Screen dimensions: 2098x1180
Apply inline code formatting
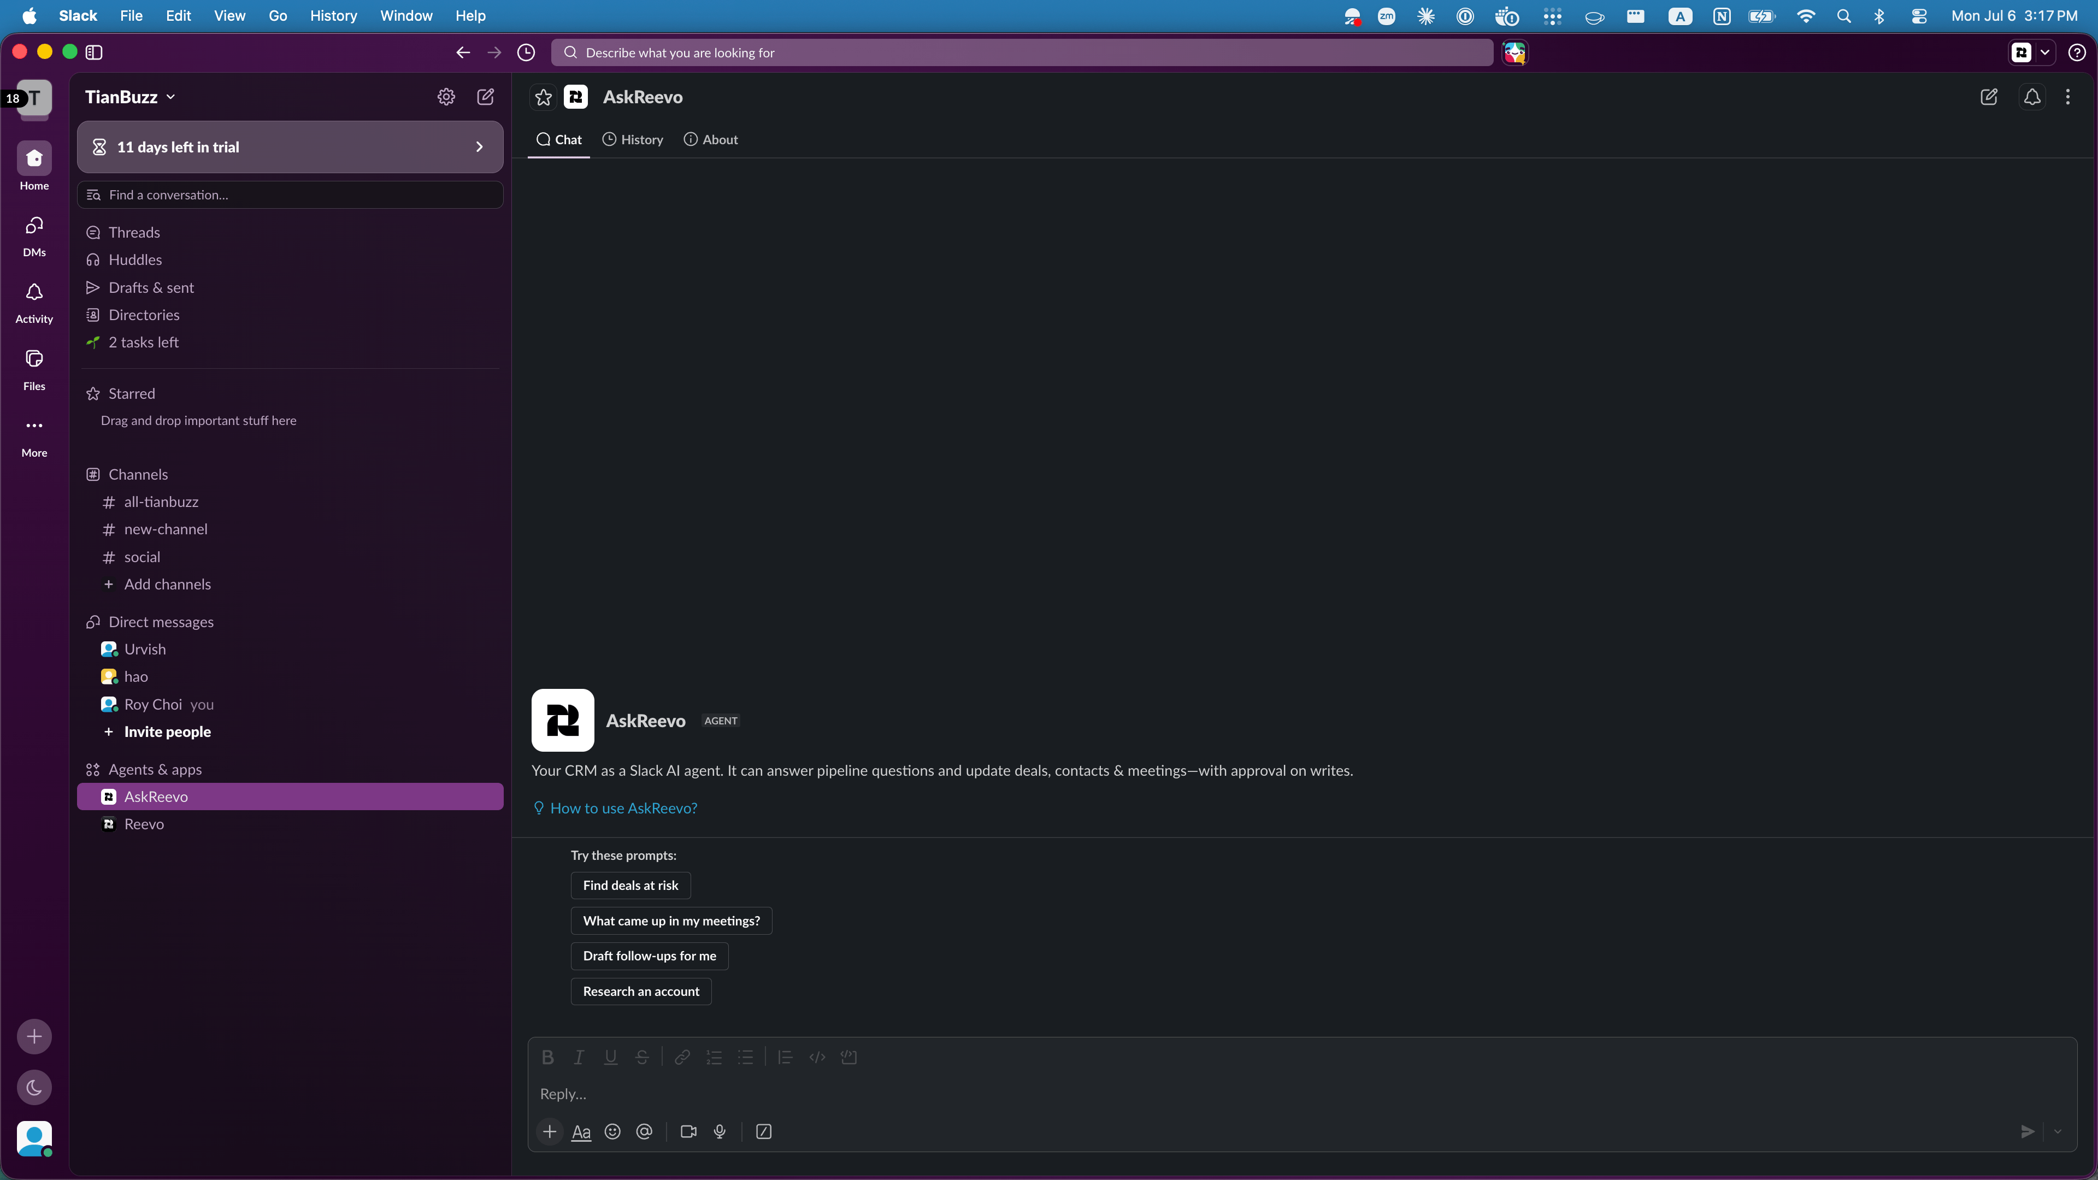tap(817, 1057)
